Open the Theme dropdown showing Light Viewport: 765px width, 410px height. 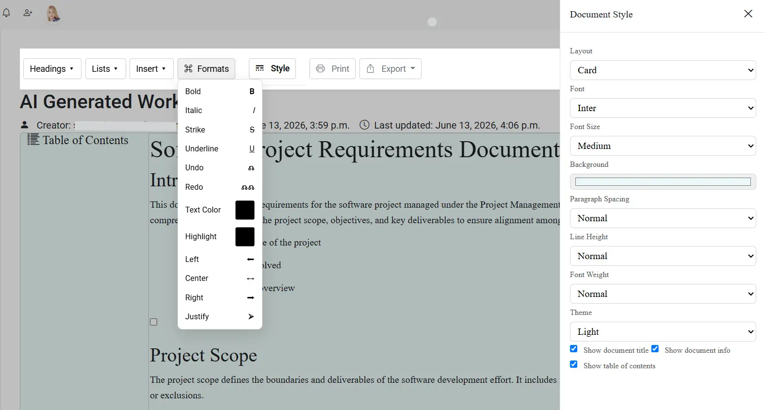[x=663, y=332]
